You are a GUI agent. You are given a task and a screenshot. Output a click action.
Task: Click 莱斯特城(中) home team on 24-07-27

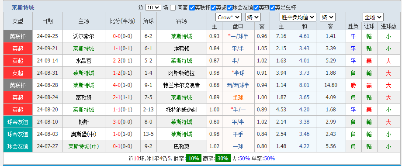(x=83, y=146)
